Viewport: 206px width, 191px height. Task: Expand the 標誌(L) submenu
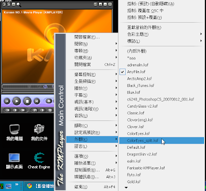(162, 41)
